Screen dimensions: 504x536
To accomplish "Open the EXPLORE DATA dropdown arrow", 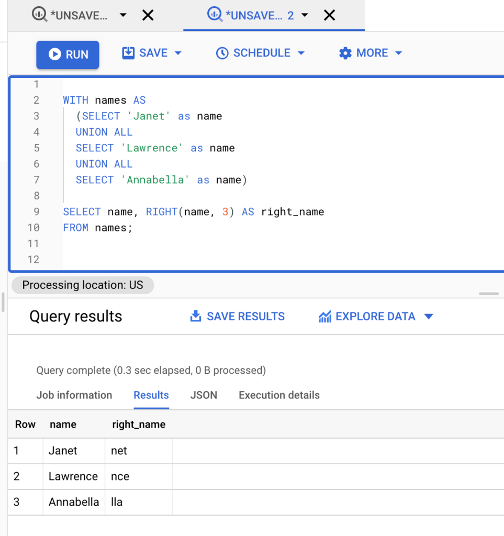I will tap(429, 317).
